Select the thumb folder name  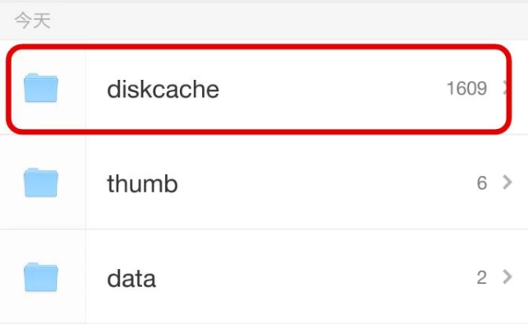click(x=142, y=183)
